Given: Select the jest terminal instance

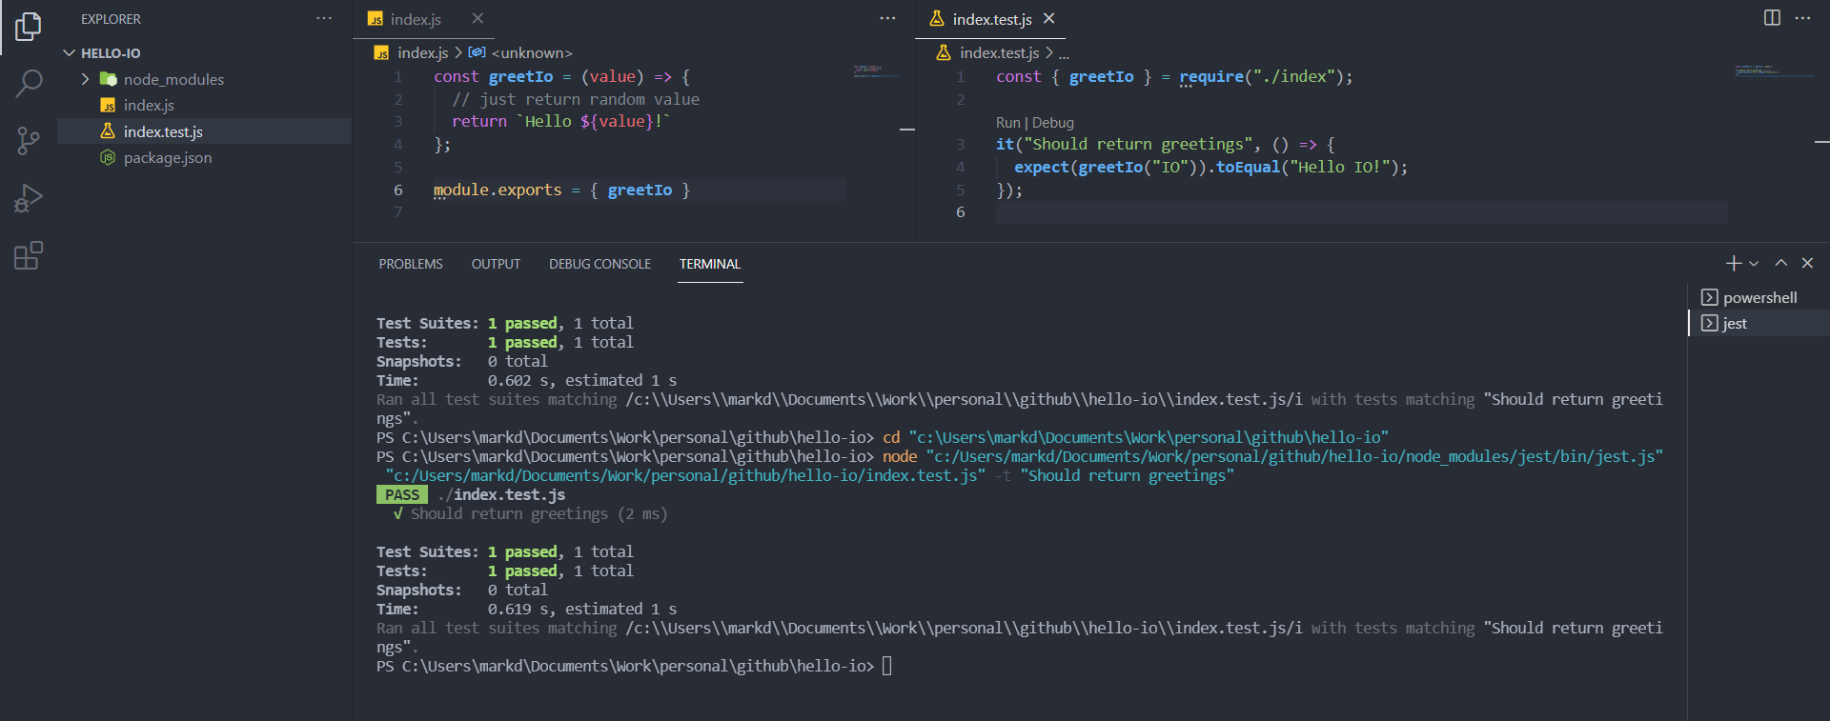Looking at the screenshot, I should 1759,323.
